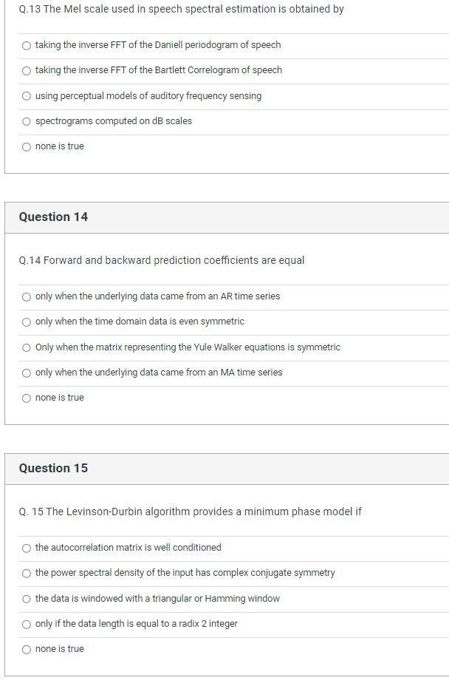Pick option about Yule Walker equations matrix symmetry

(x=27, y=347)
